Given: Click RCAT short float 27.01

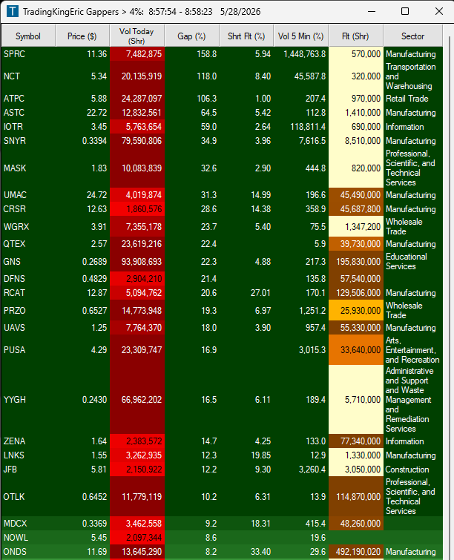Looking at the screenshot, I should 246,292.
